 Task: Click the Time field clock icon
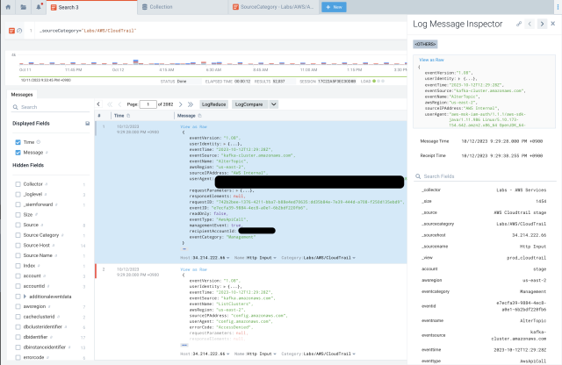(39, 142)
